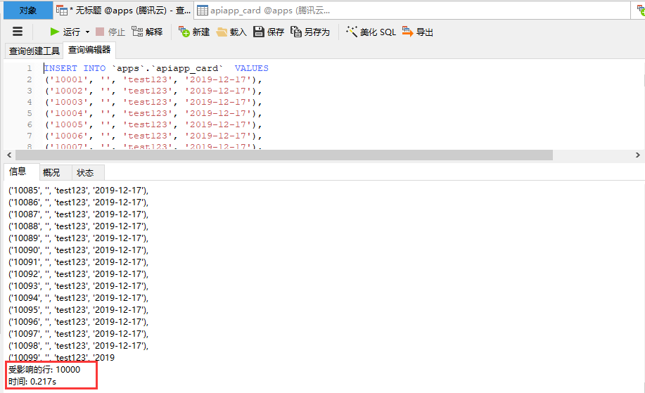
Task: Click output row '10092'
Action: (x=78, y=273)
